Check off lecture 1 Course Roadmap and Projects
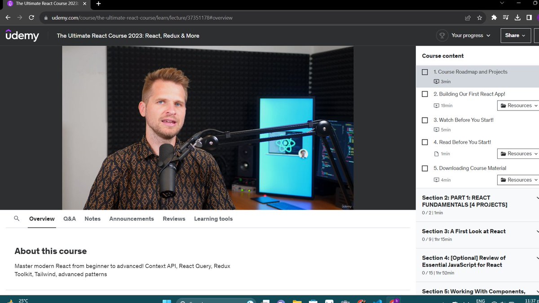The image size is (539, 303). pos(425,72)
